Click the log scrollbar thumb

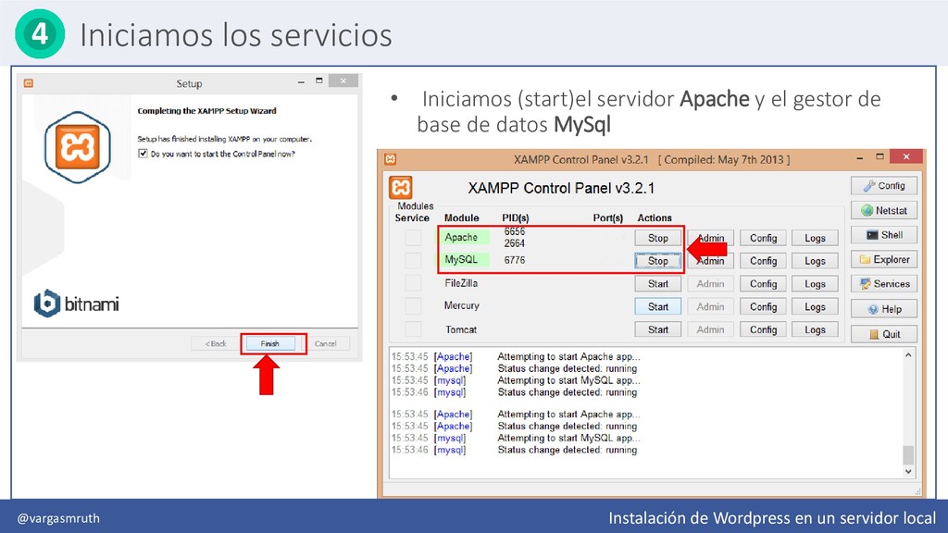pyautogui.click(x=908, y=455)
